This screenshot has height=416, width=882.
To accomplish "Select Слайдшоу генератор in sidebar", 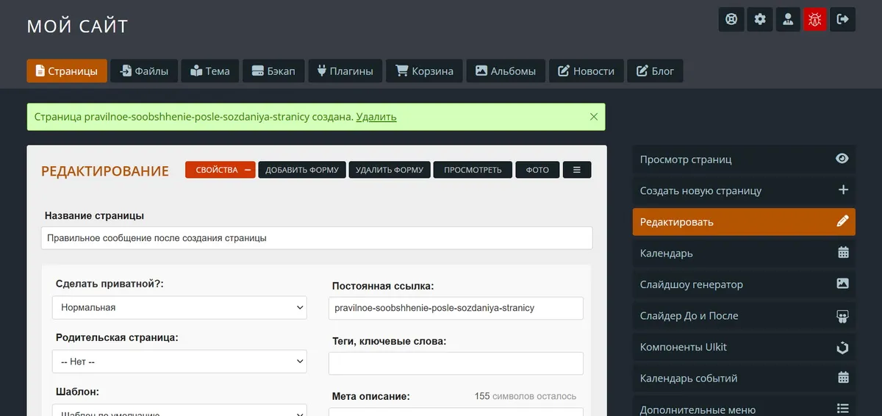I will [744, 284].
